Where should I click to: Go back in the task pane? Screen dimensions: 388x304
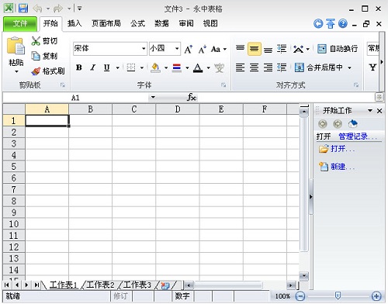tap(323, 124)
